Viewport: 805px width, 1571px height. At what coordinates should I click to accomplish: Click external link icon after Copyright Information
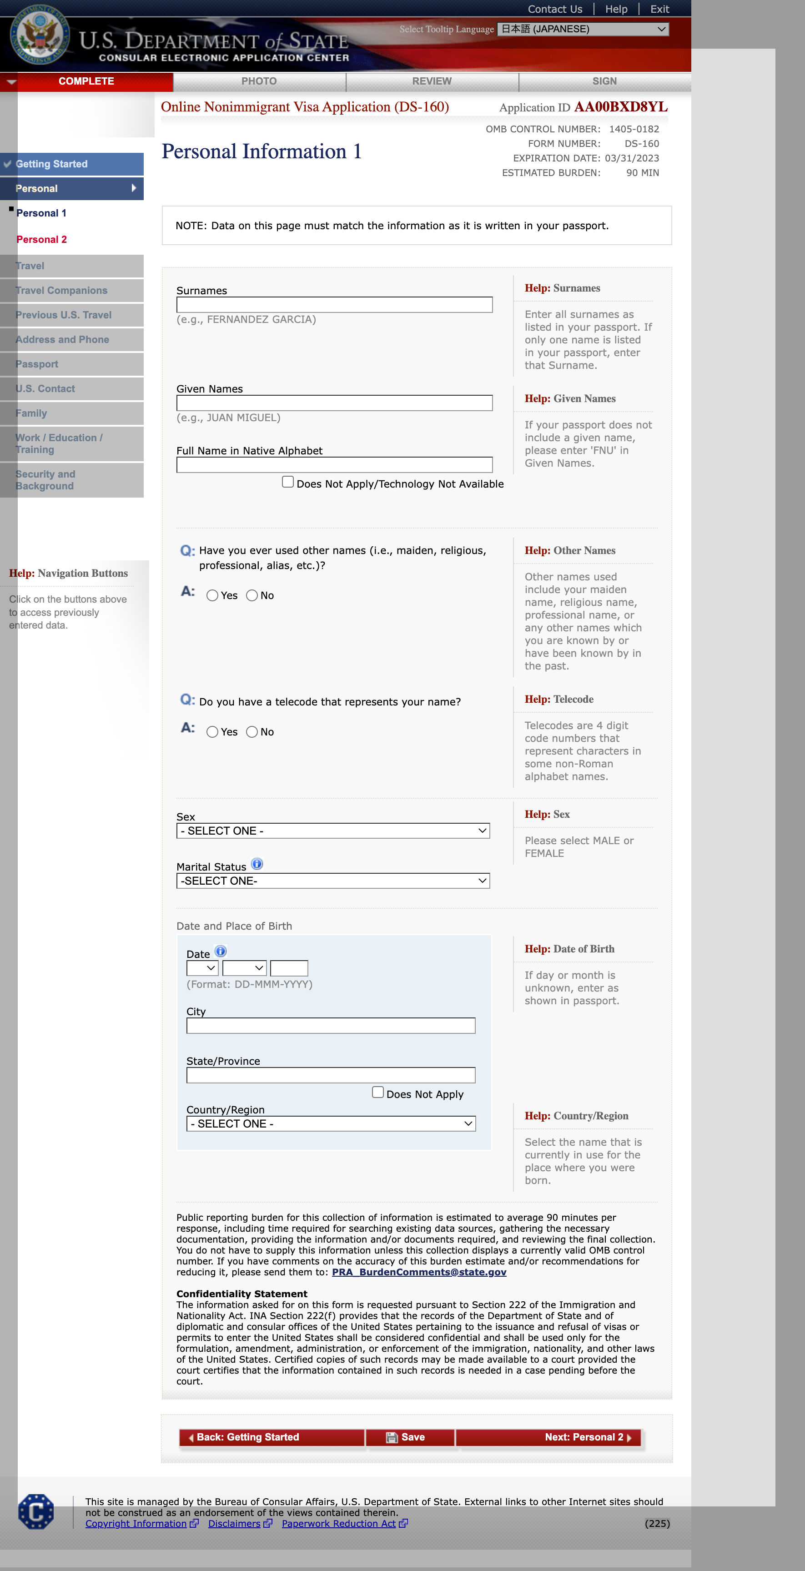pos(194,1523)
